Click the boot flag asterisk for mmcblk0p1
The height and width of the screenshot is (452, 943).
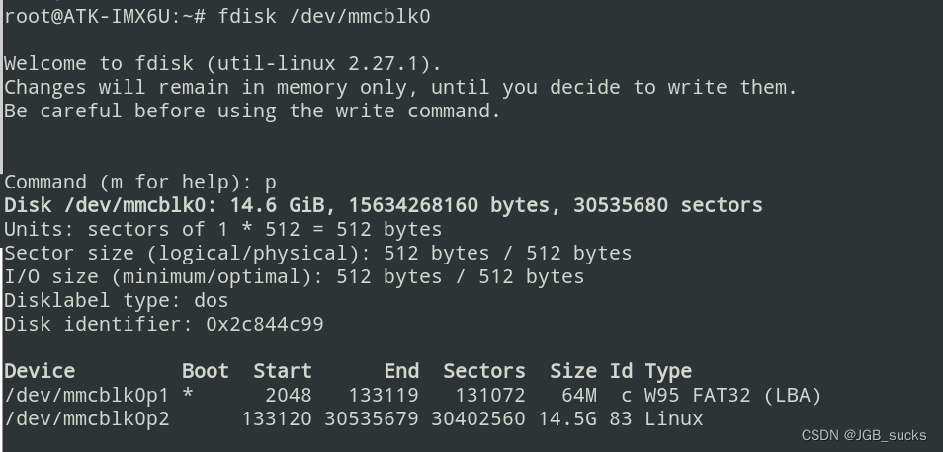188,395
